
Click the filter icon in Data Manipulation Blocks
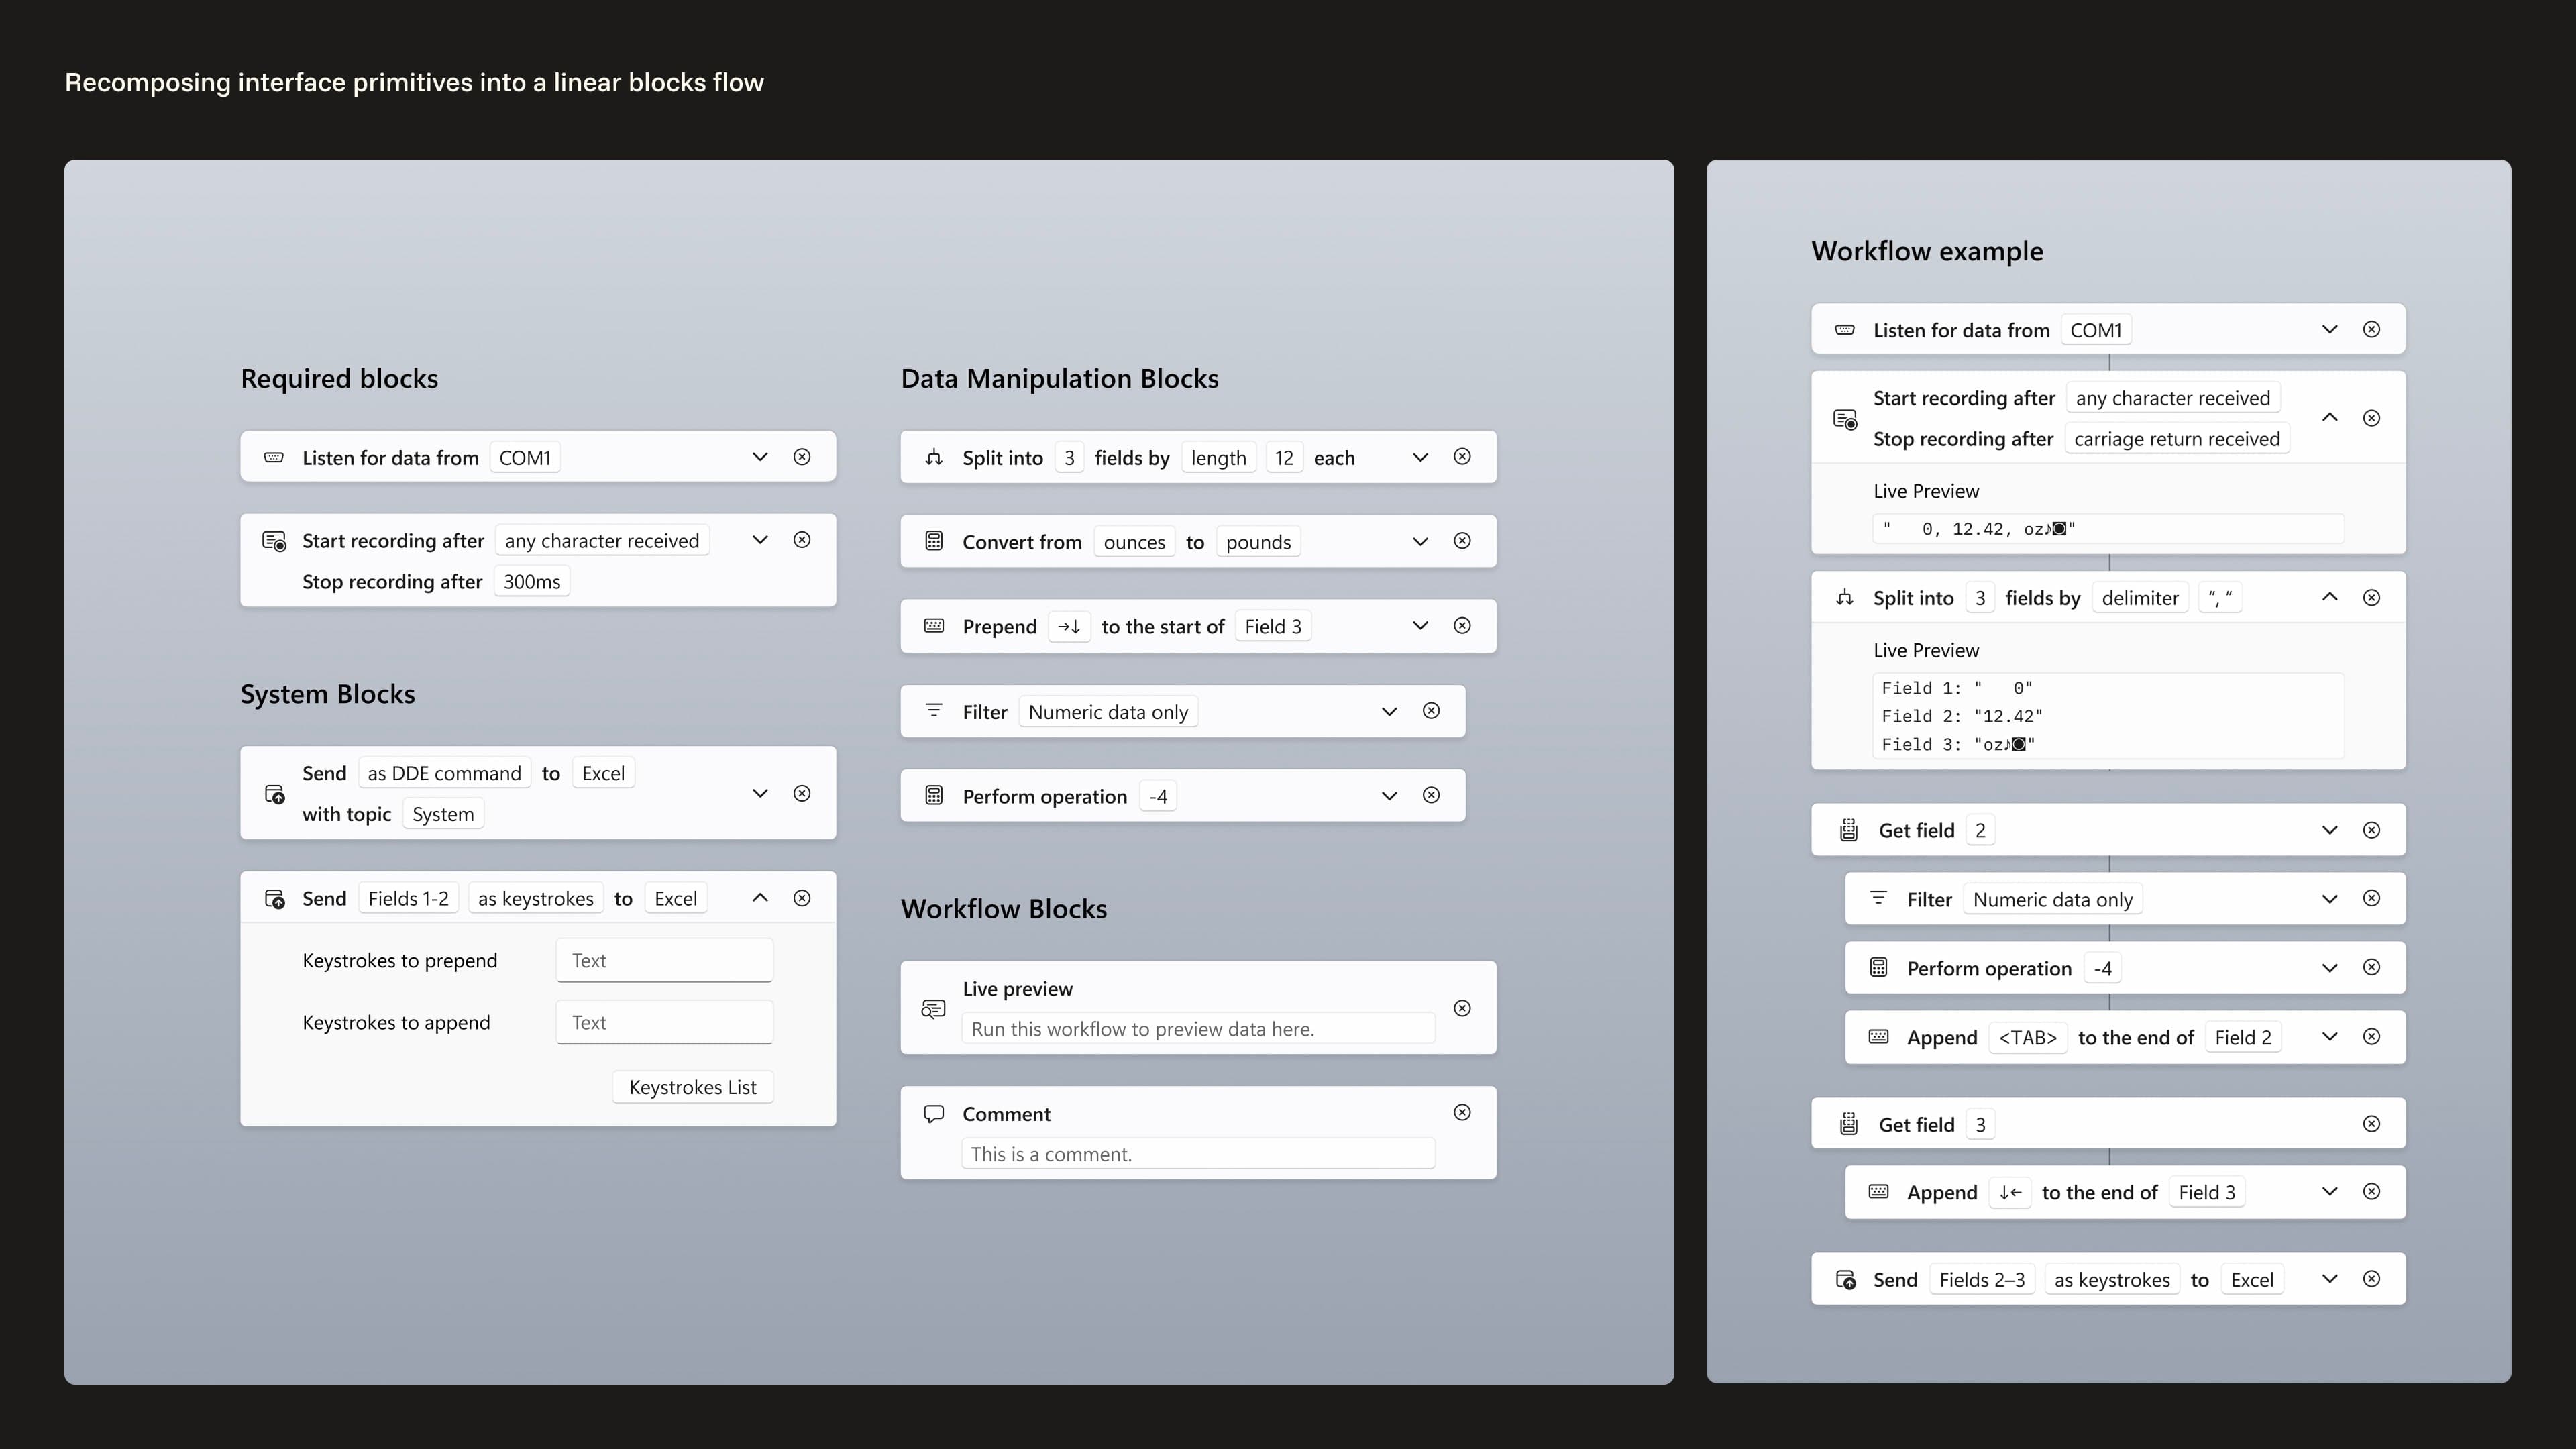point(934,711)
